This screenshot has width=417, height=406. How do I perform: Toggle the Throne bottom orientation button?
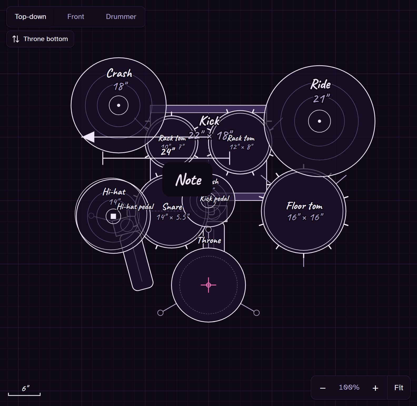(x=40, y=39)
